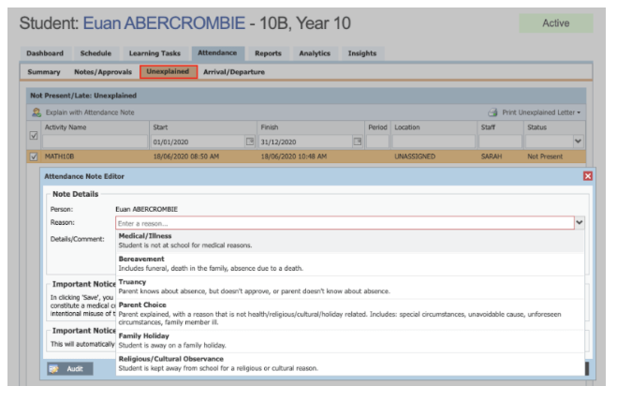This screenshot has width=617, height=401.
Task: Open the Arrival/Departure sub-tab
Action: pos(232,72)
